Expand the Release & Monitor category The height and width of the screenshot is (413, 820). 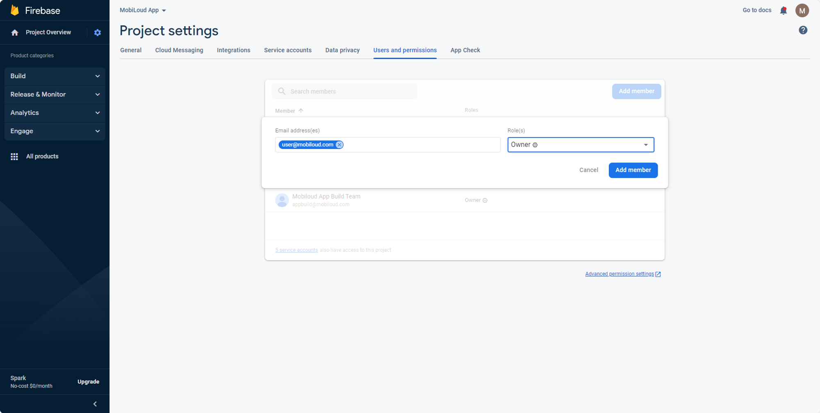coord(55,95)
